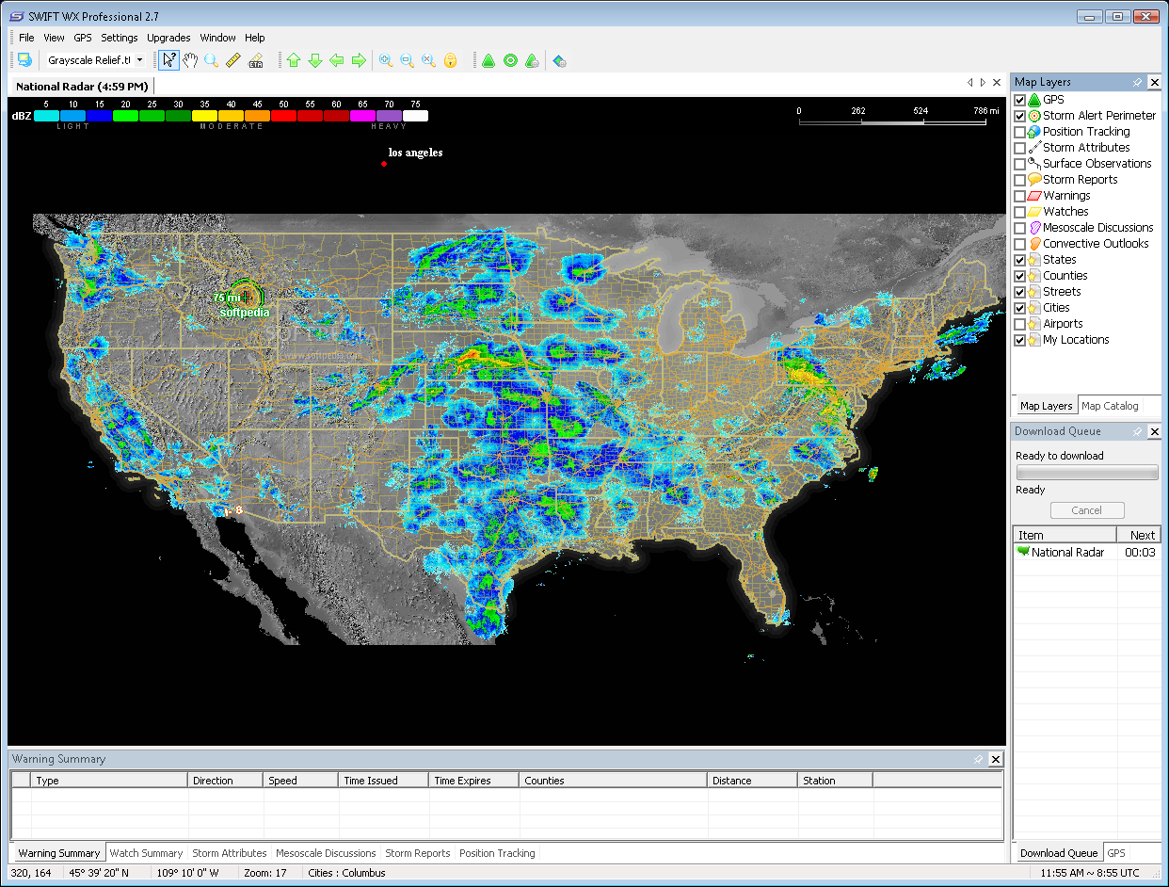
Task: Uncheck the Counties layer checkbox
Action: 1020,276
